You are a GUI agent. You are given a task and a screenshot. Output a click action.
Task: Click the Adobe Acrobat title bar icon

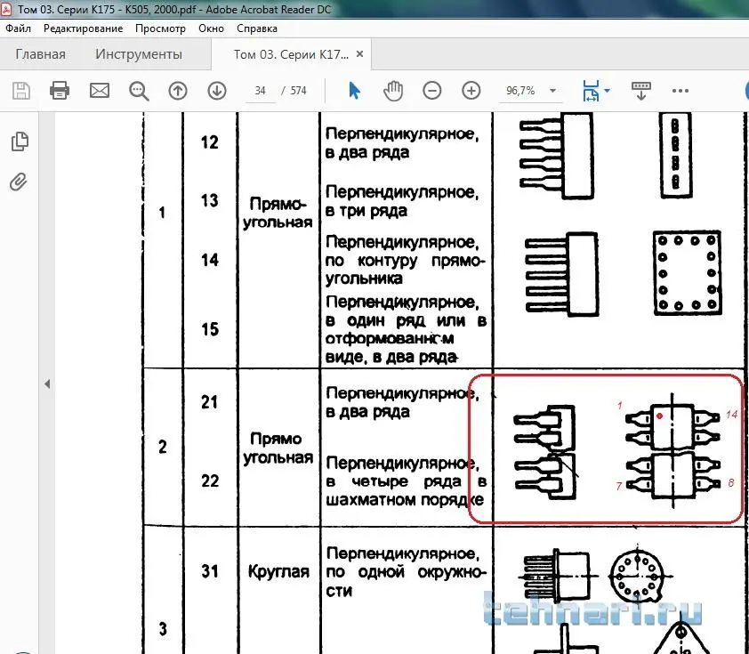pyautogui.click(x=6, y=9)
